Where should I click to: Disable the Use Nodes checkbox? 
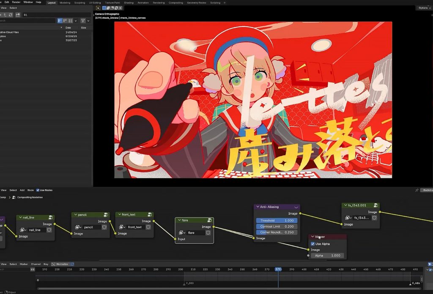(38, 190)
